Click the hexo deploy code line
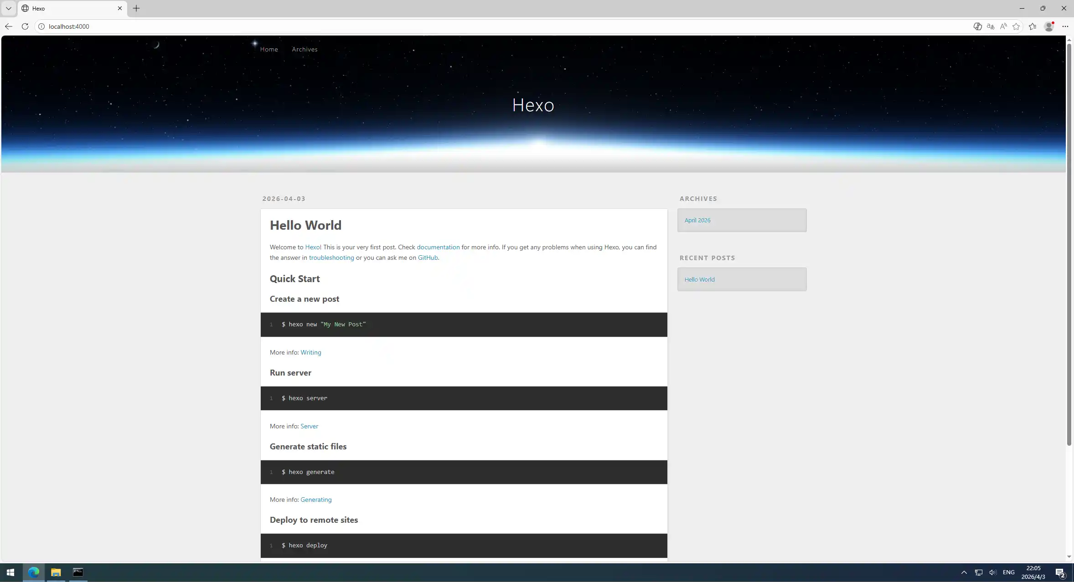Viewport: 1074px width, 582px height. coord(305,546)
